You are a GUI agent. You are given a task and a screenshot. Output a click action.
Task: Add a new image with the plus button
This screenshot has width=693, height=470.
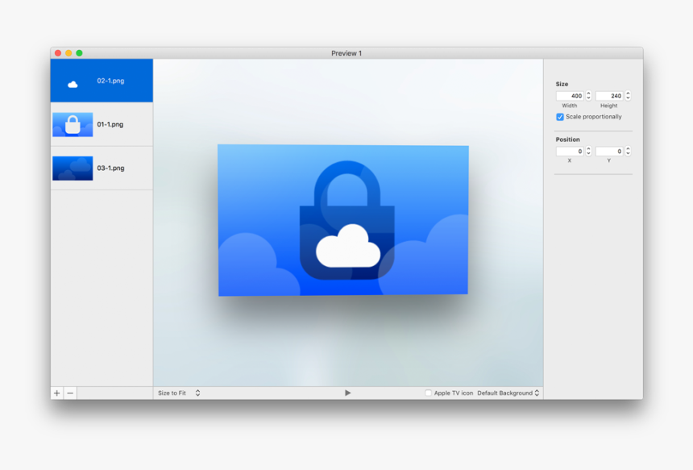pyautogui.click(x=56, y=393)
